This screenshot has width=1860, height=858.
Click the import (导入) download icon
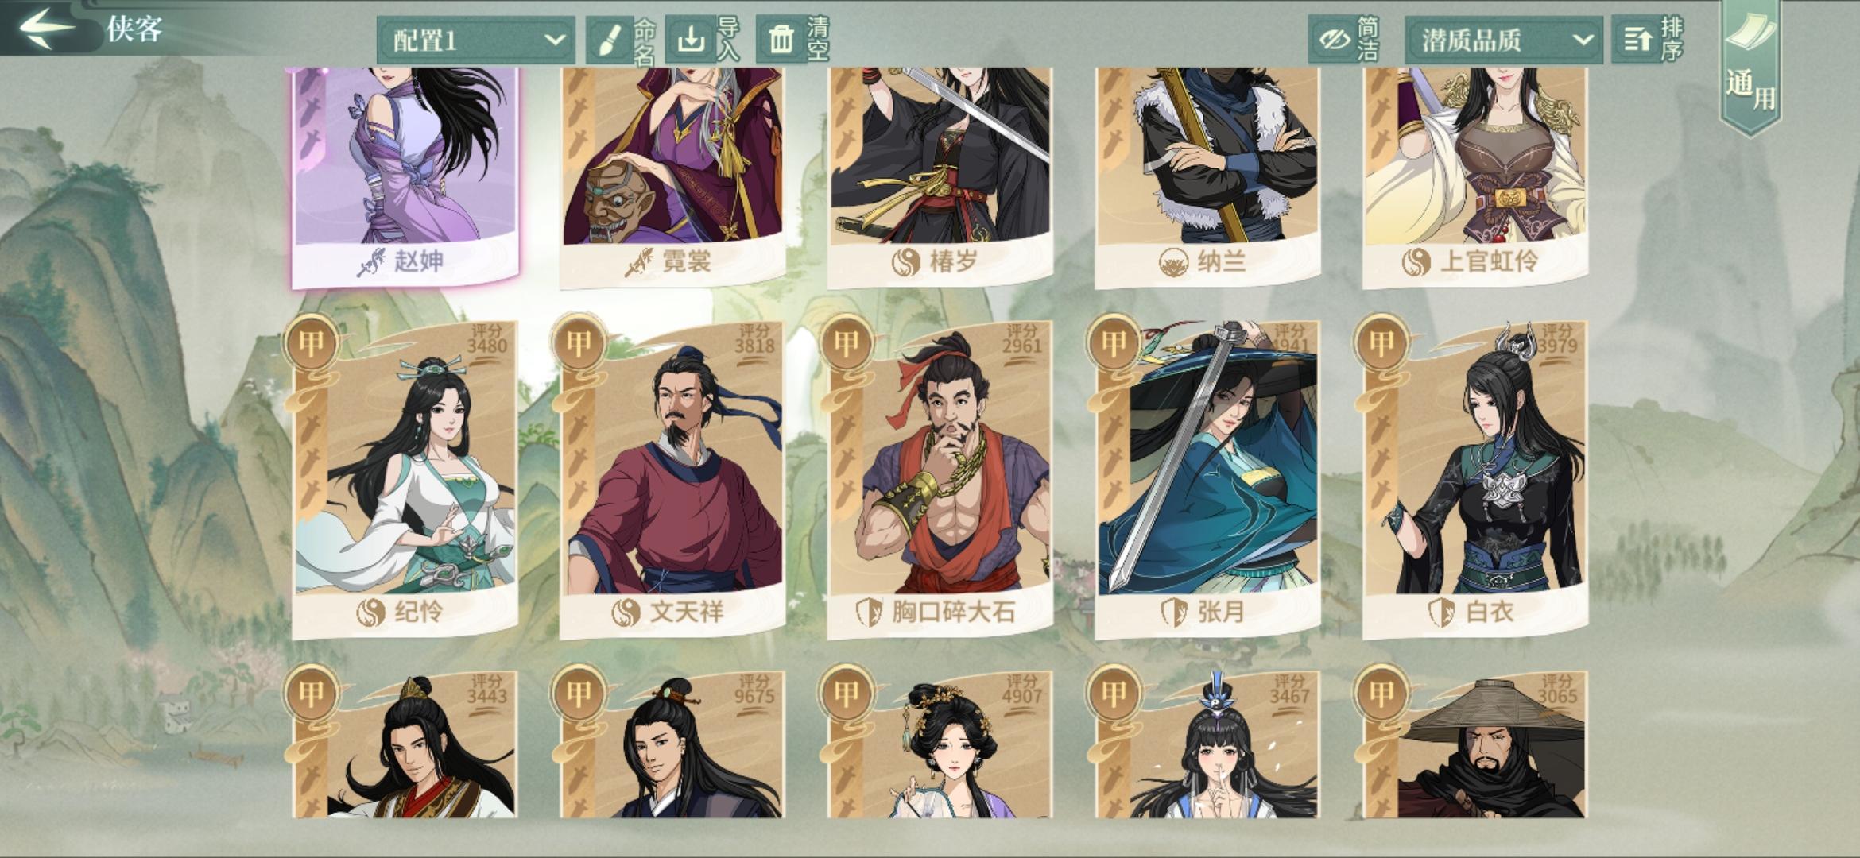coord(691,39)
